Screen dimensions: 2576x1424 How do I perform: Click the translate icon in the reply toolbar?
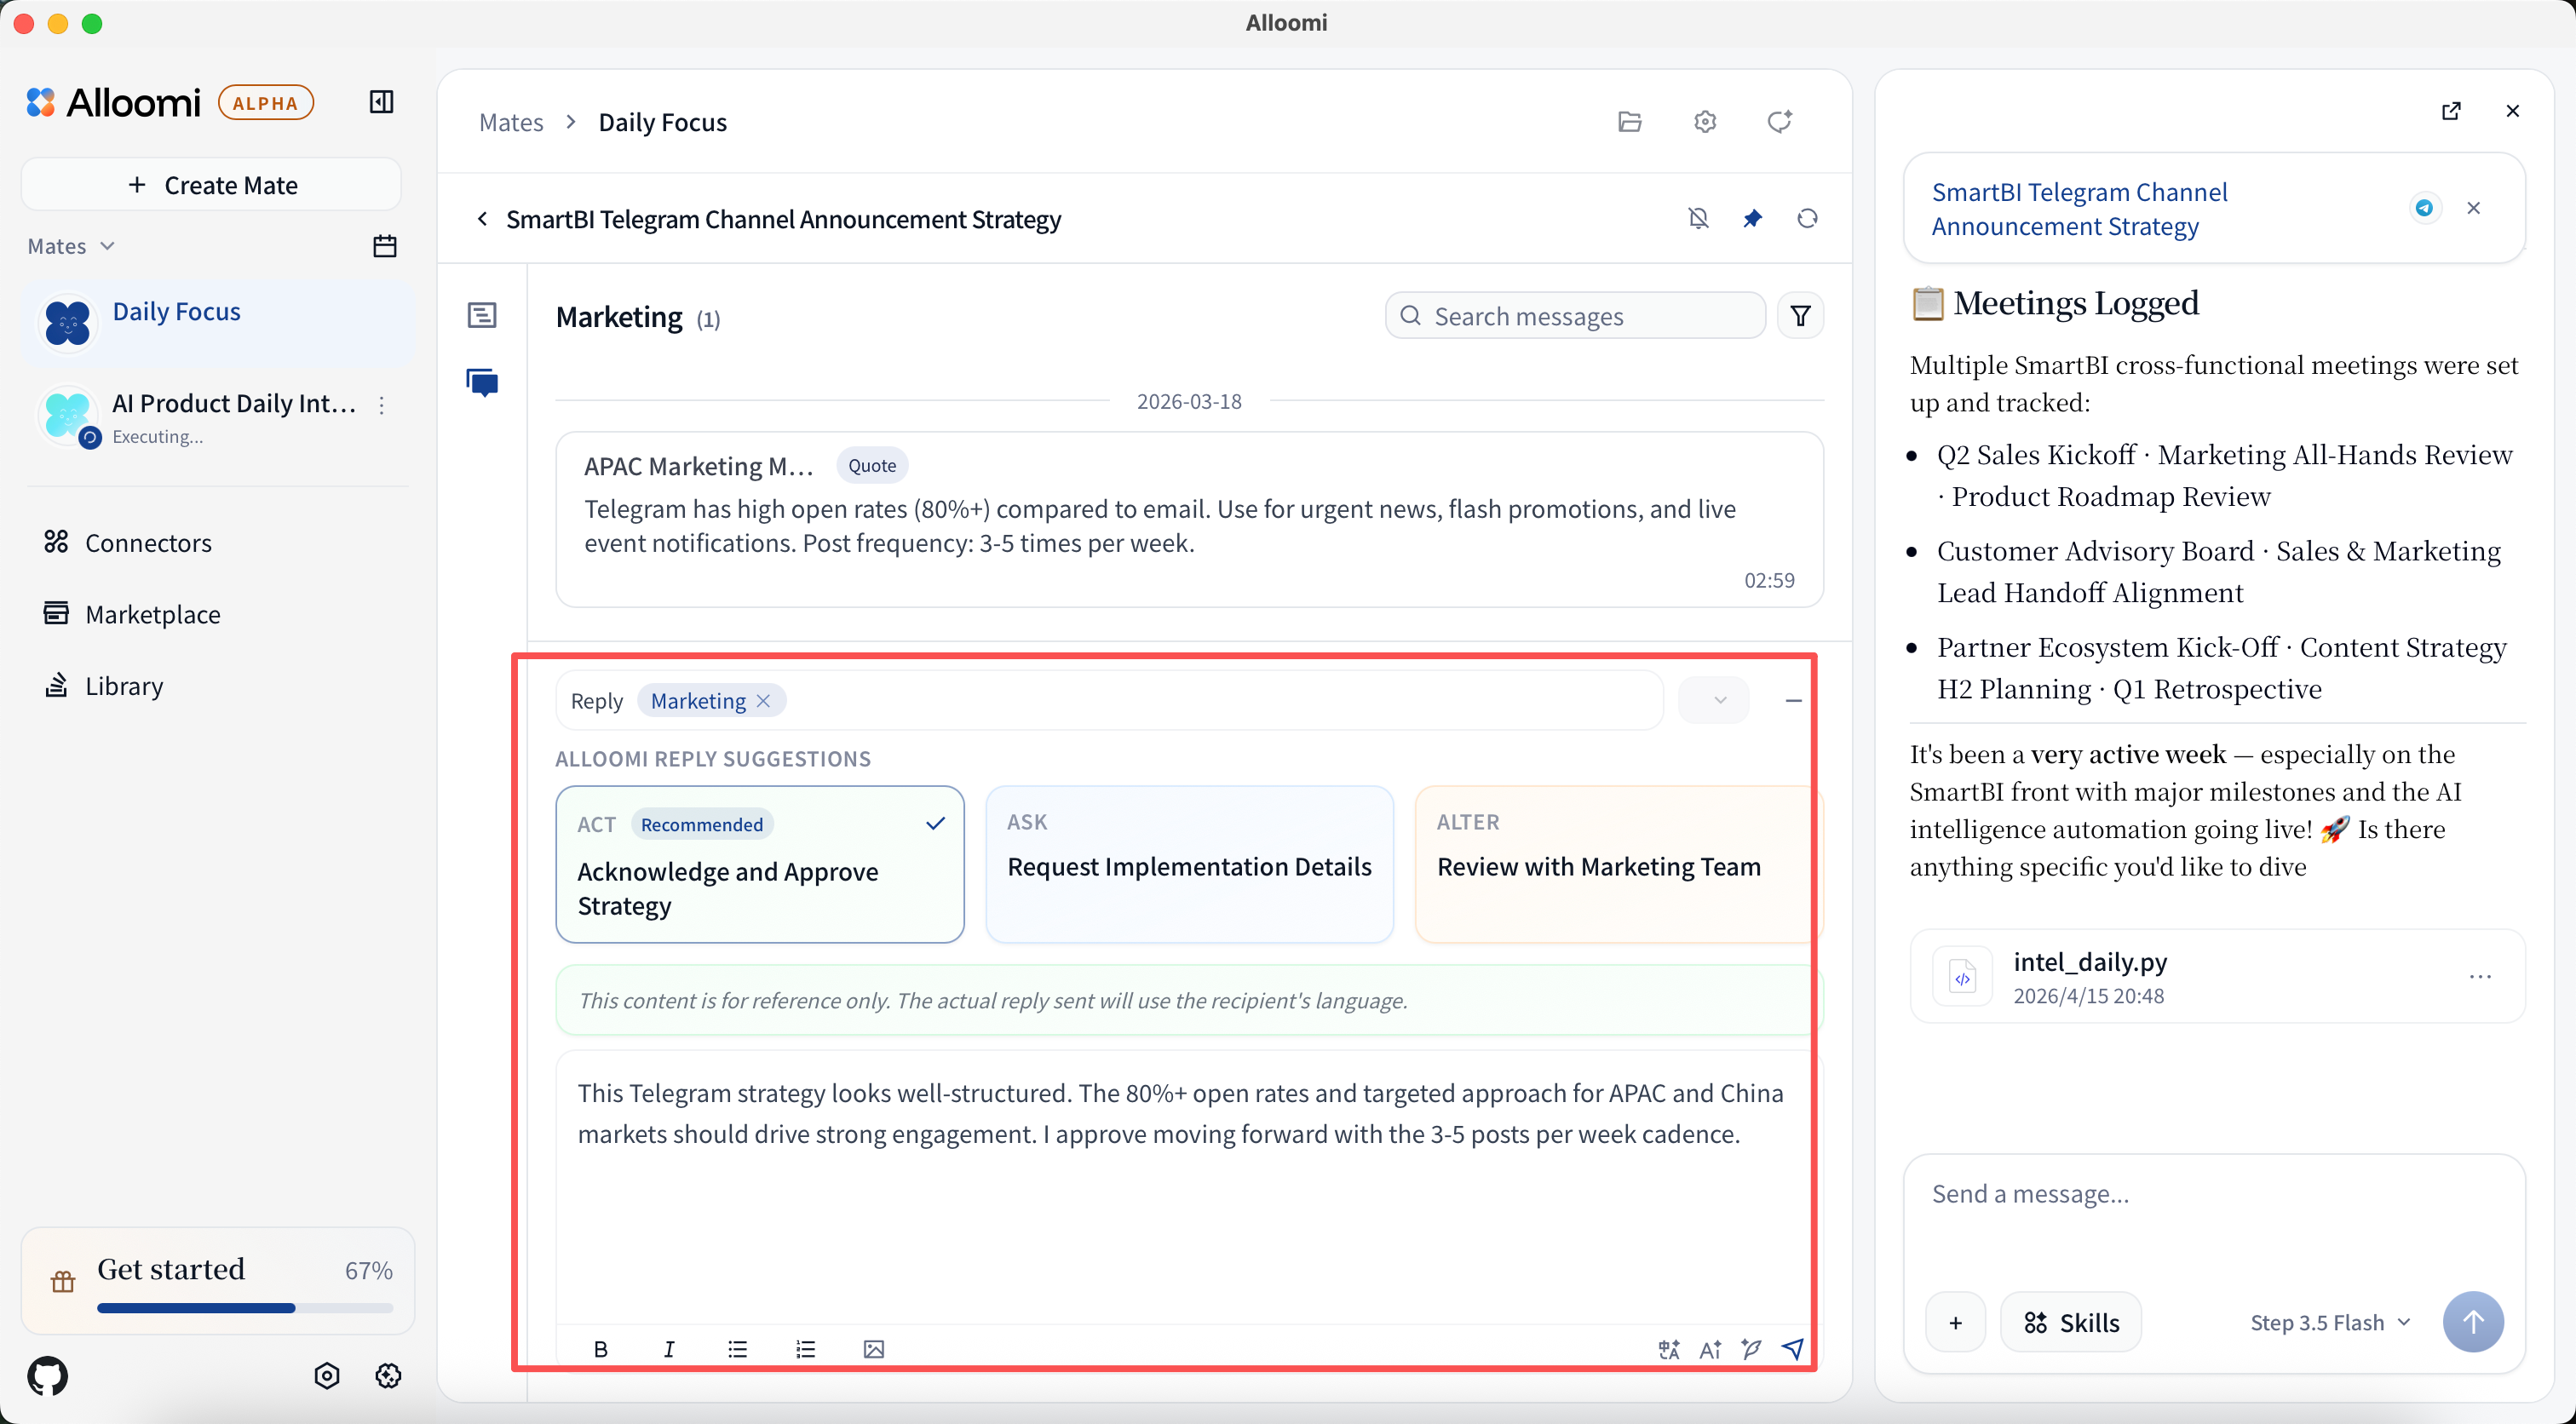1668,1349
